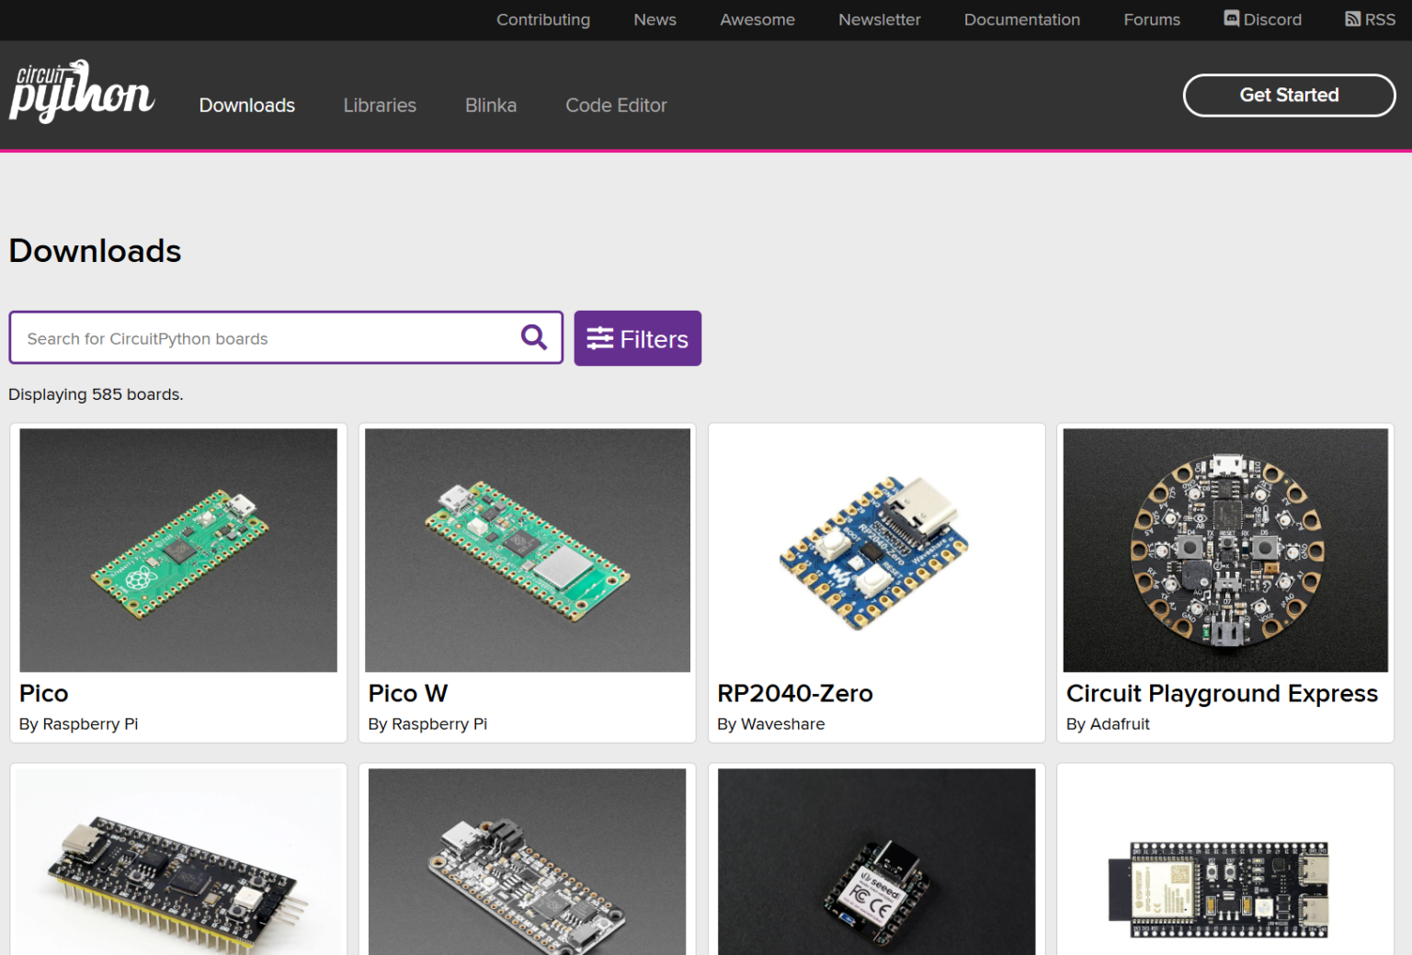Screen dimensions: 1412x955
Task: Open the Contributing page
Action: point(542,19)
